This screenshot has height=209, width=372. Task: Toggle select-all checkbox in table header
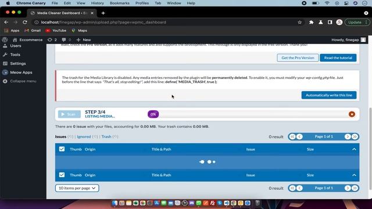coord(62,149)
